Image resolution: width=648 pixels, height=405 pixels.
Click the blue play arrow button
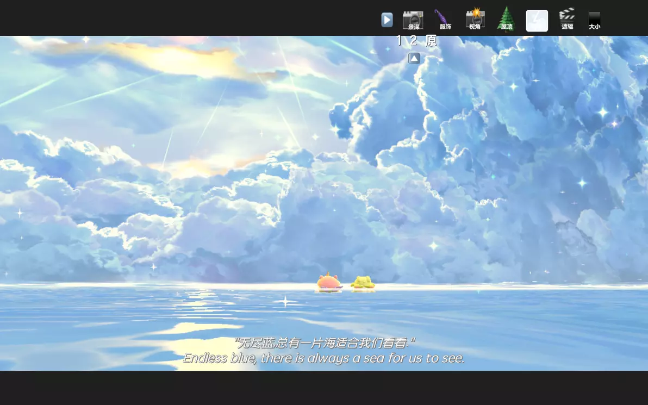click(x=387, y=20)
